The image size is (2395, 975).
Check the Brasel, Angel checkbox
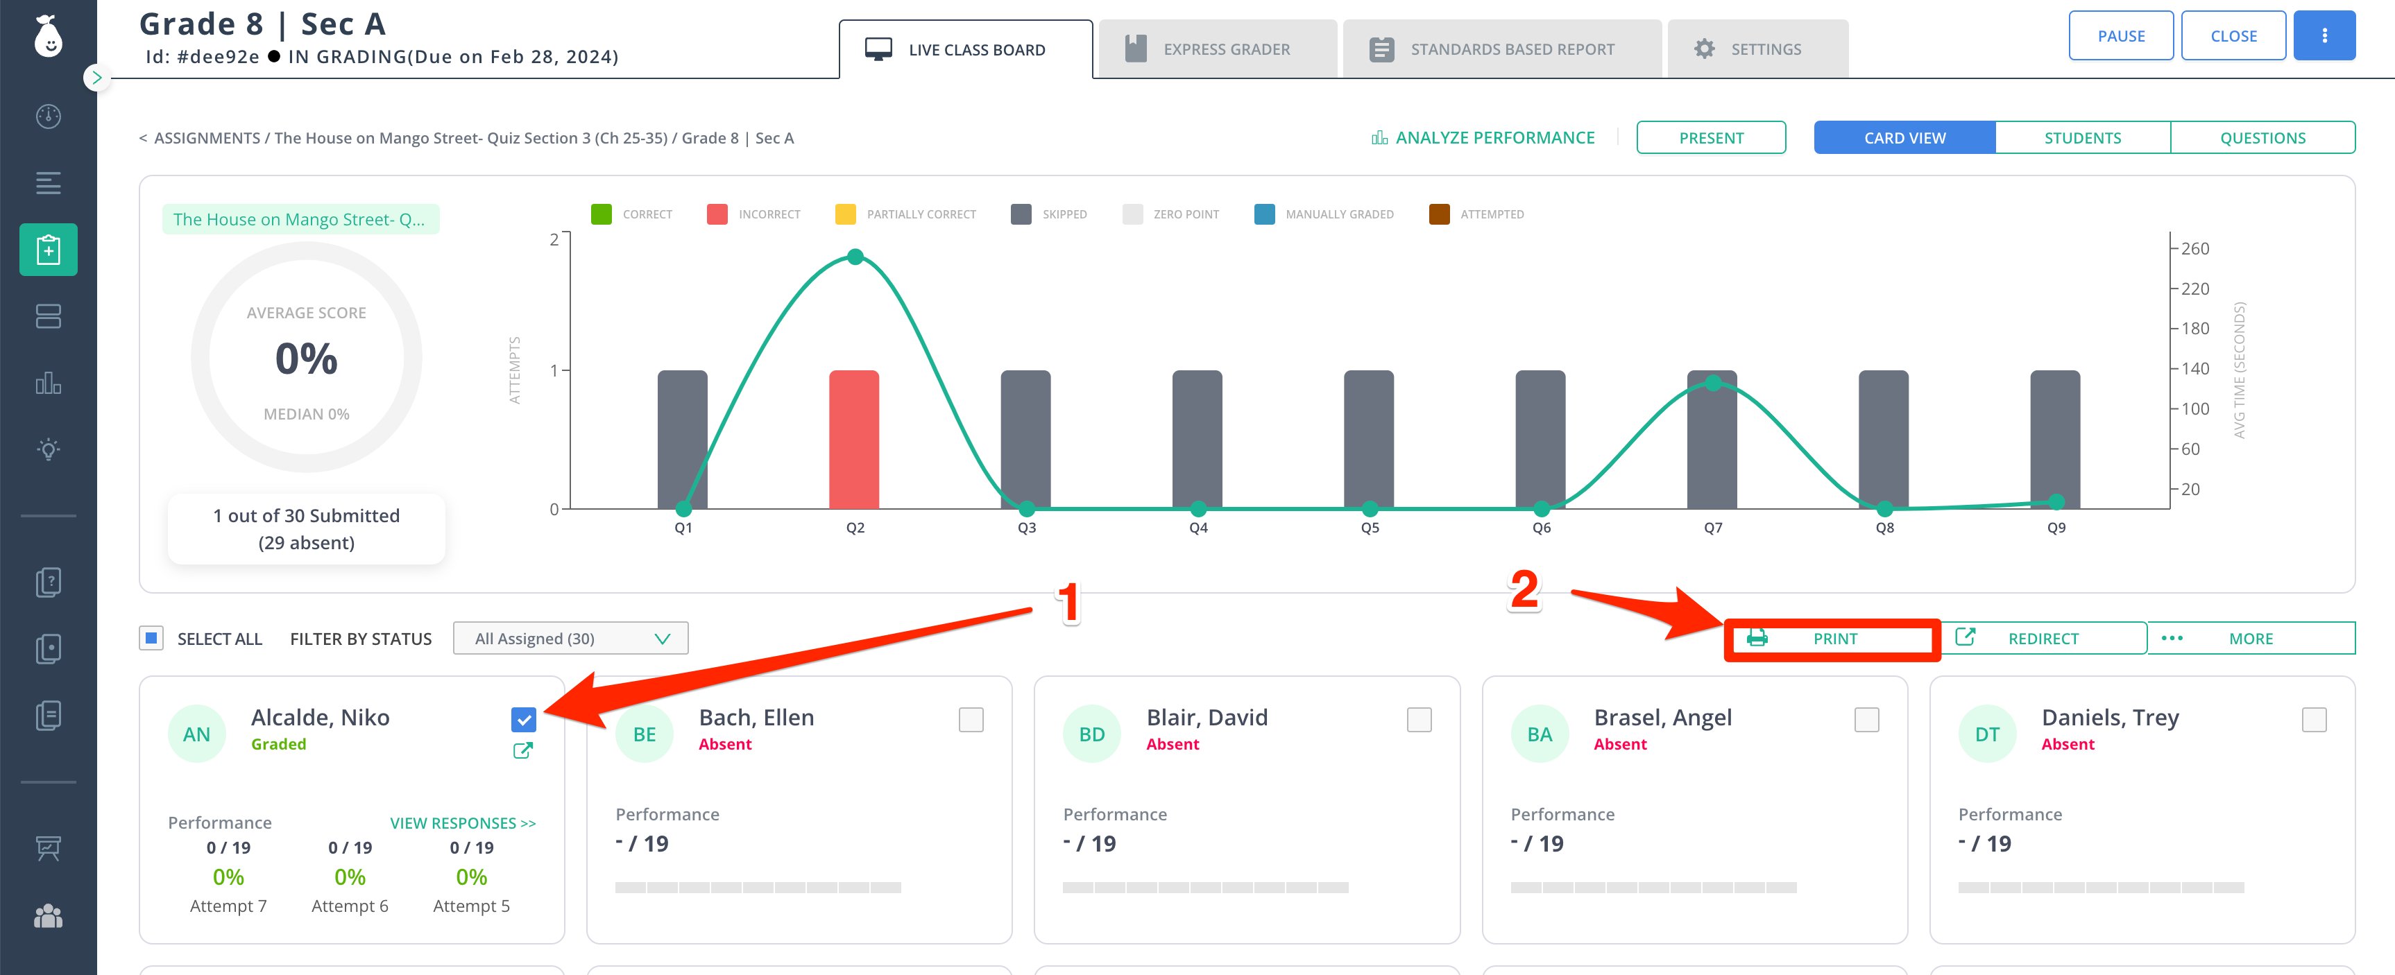[x=1866, y=719]
